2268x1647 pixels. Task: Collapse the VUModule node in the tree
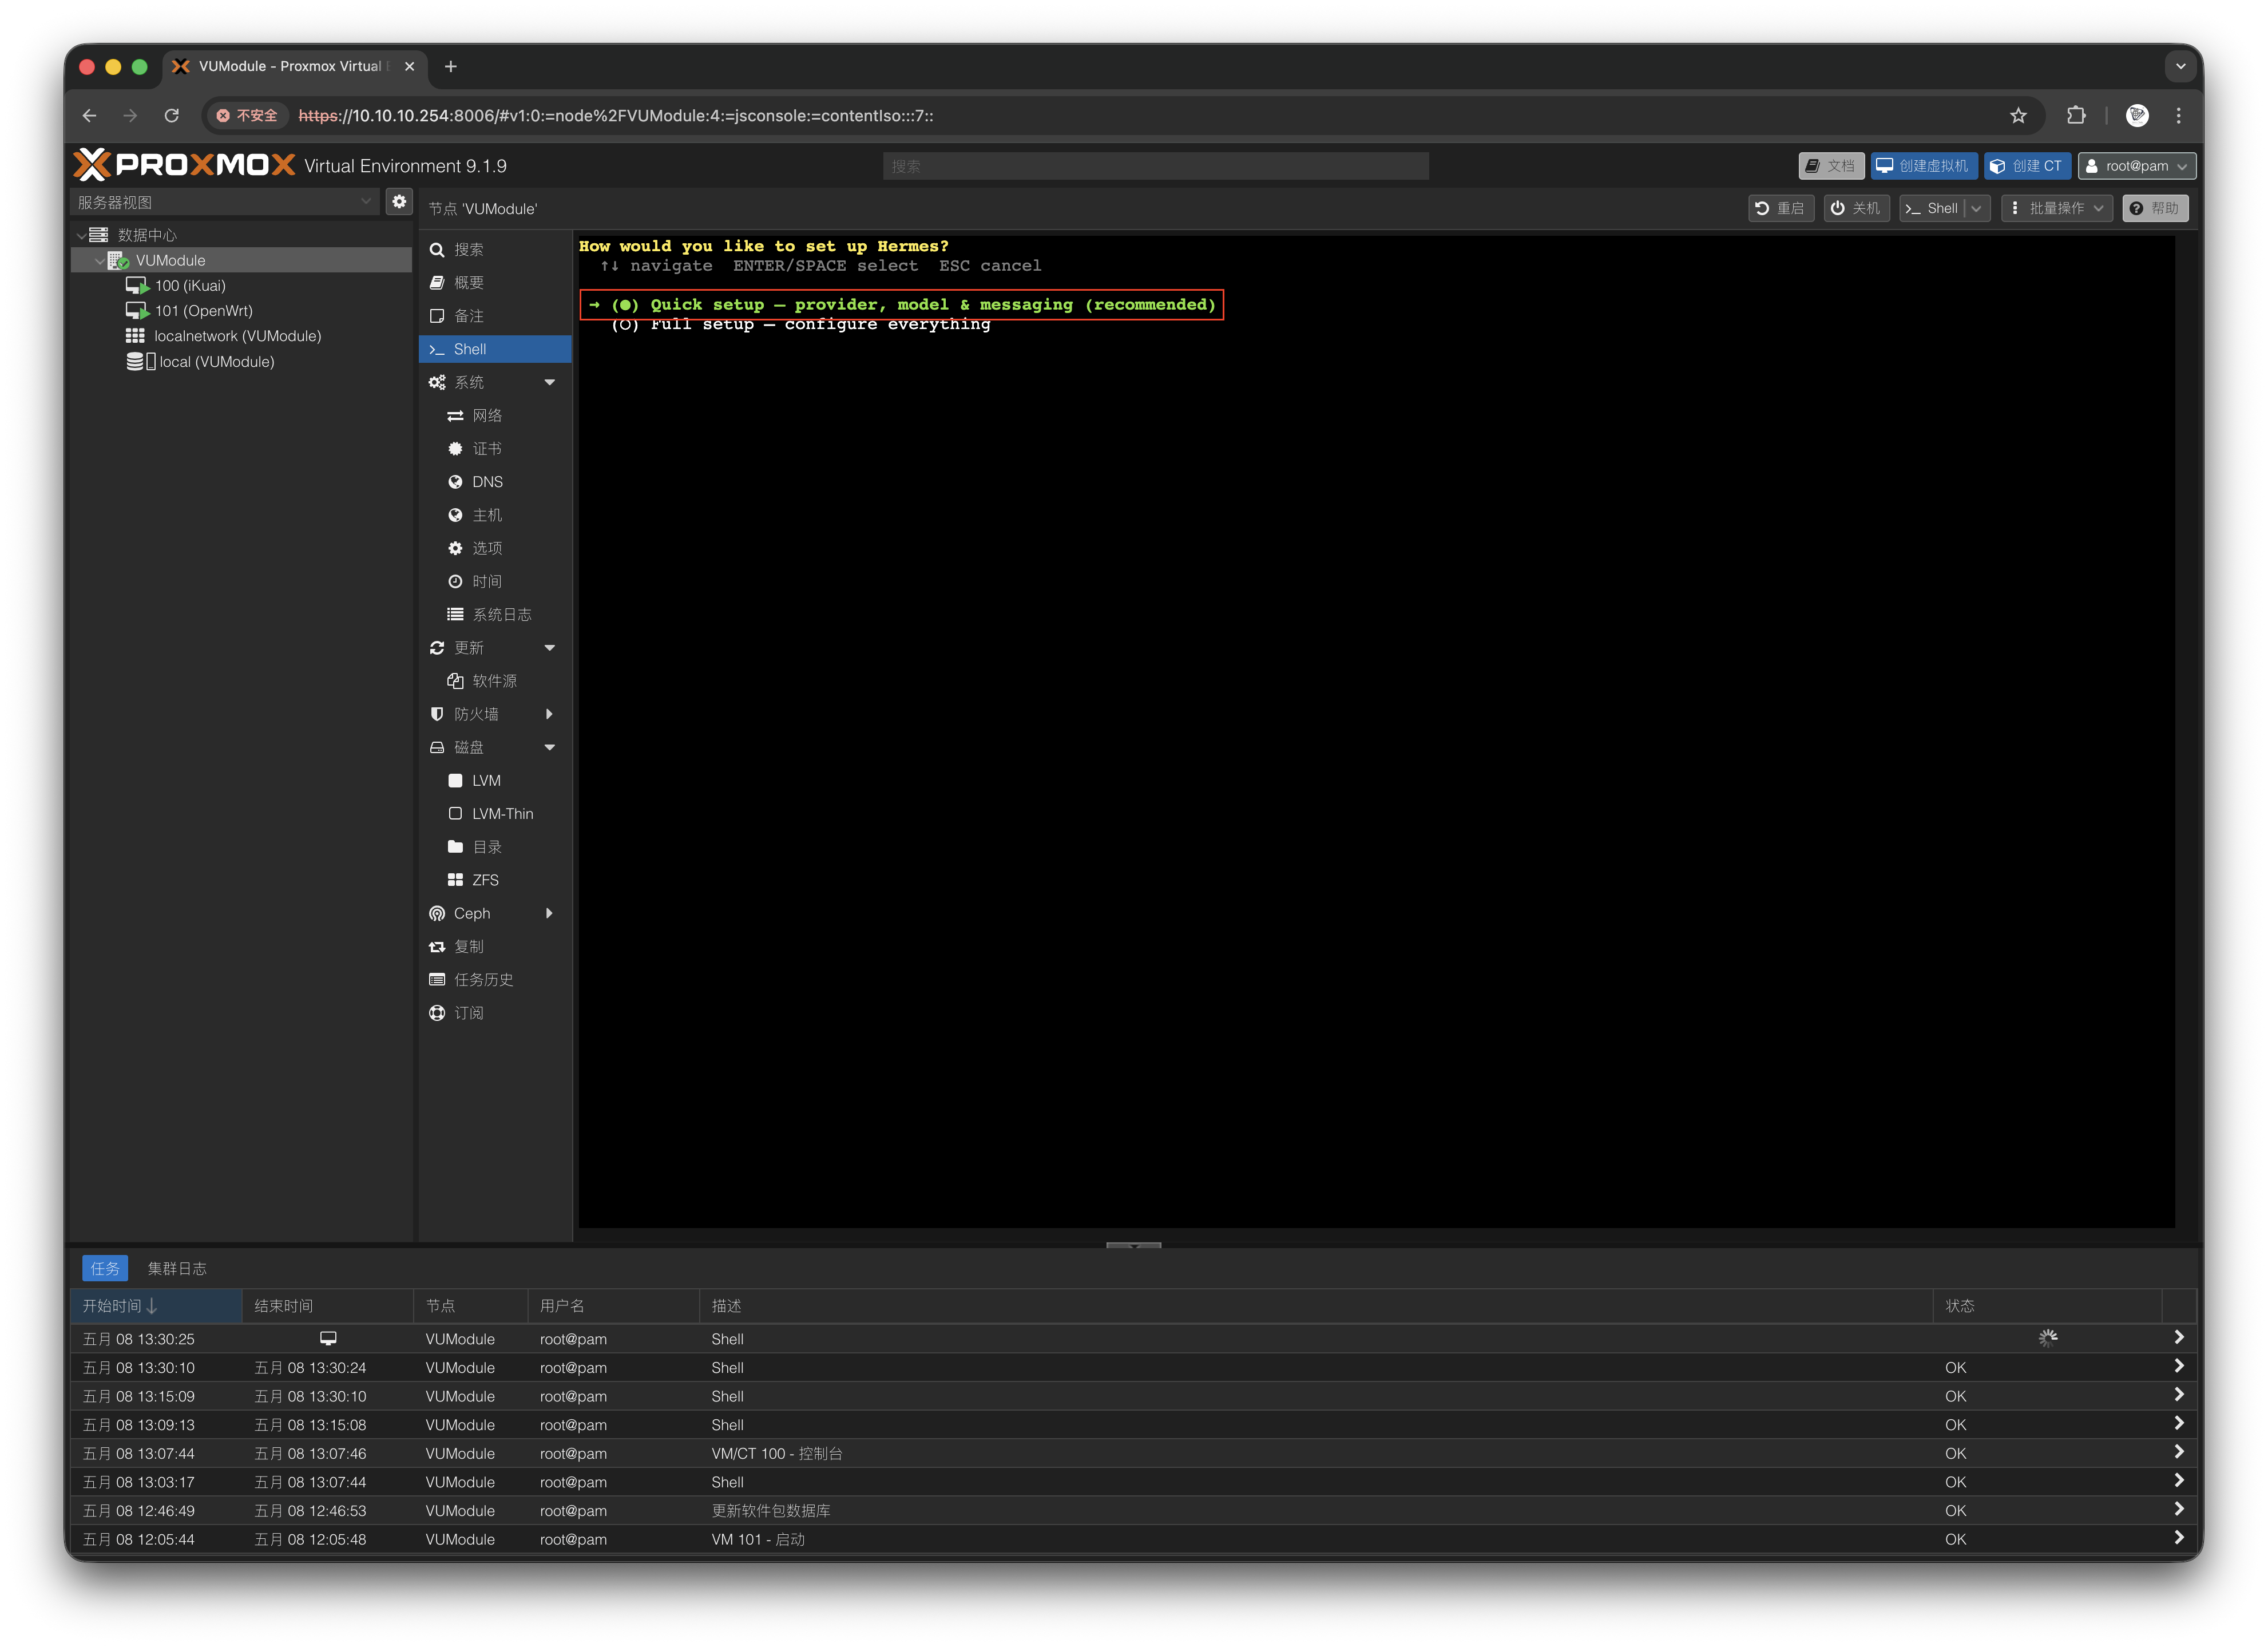click(x=98, y=261)
